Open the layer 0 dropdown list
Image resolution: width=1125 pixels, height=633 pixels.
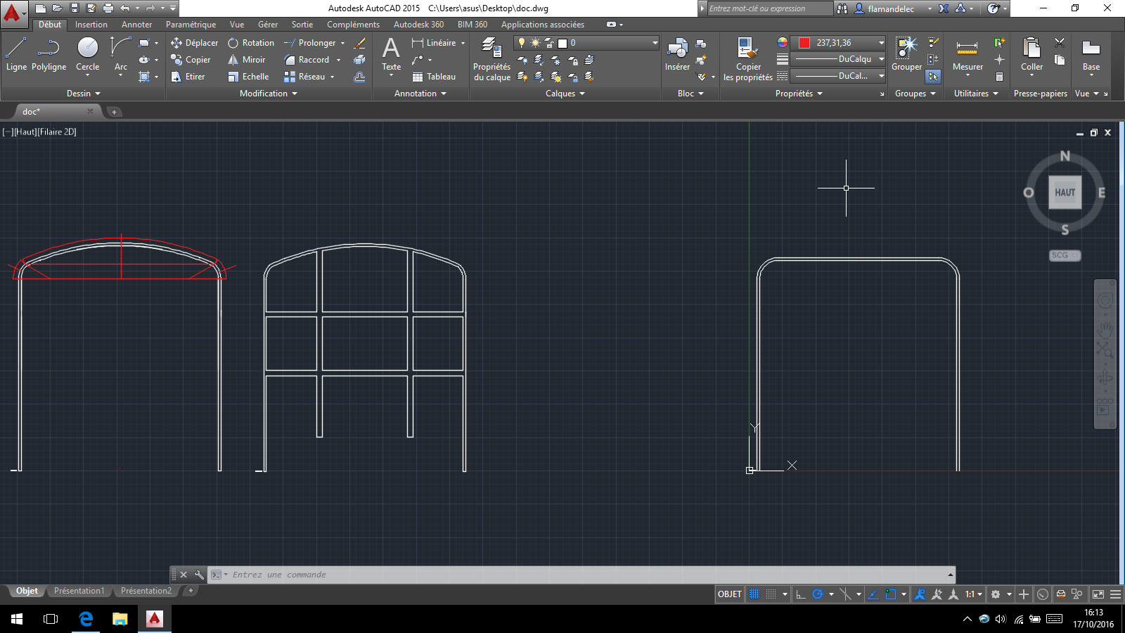[x=655, y=43]
